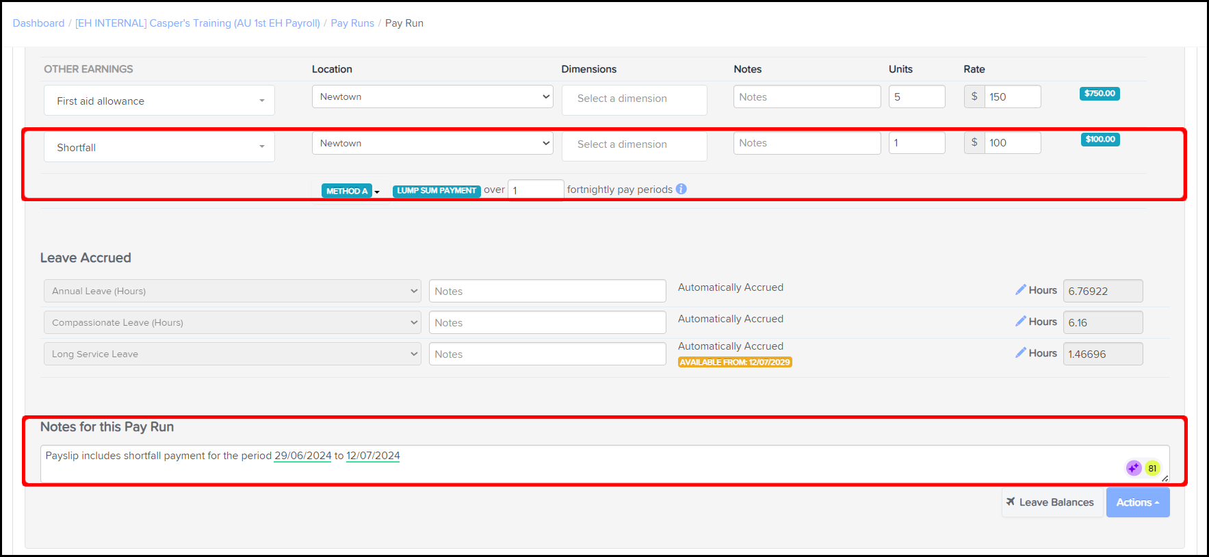Click the Rate field showing 100 for Shortfall
Image resolution: width=1209 pixels, height=557 pixels.
point(1012,143)
